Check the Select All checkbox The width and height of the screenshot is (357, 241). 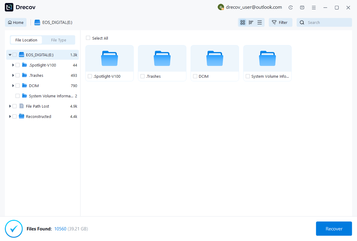tap(88, 38)
